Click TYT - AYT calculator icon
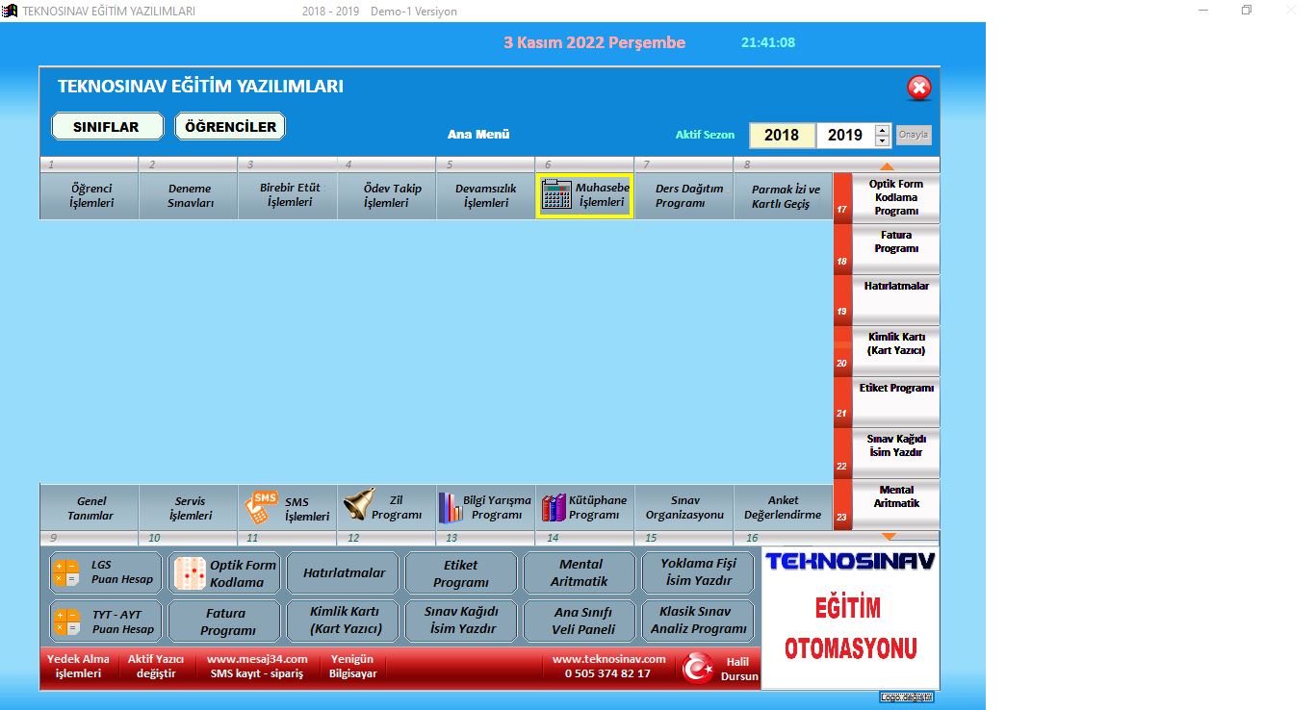 66,621
